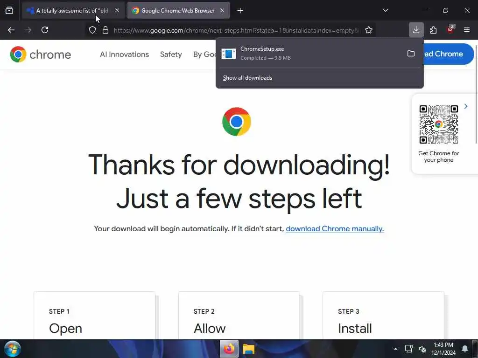
Task: Click the URL address bar
Action: pyautogui.click(x=236, y=30)
